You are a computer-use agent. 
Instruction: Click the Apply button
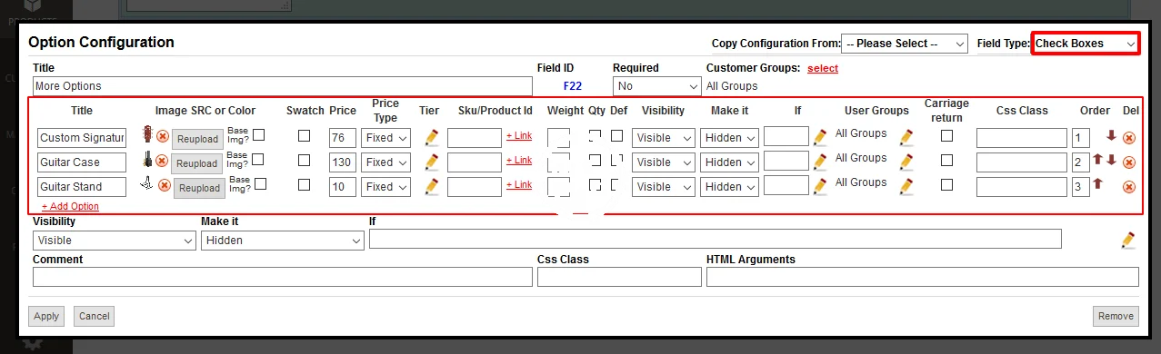pos(46,316)
